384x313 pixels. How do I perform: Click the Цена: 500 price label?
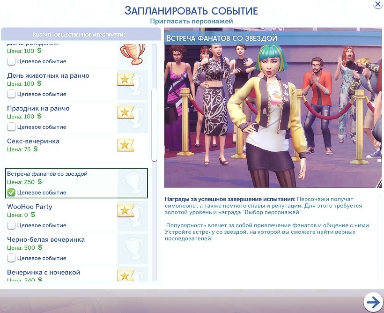(x=21, y=247)
